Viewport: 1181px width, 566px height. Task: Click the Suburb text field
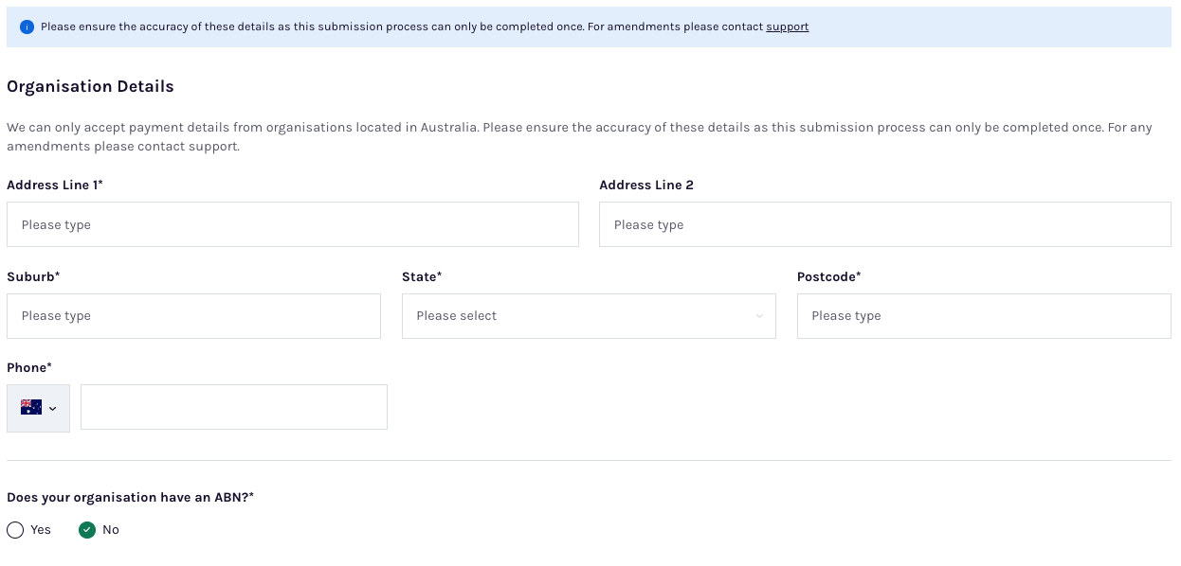(x=193, y=316)
